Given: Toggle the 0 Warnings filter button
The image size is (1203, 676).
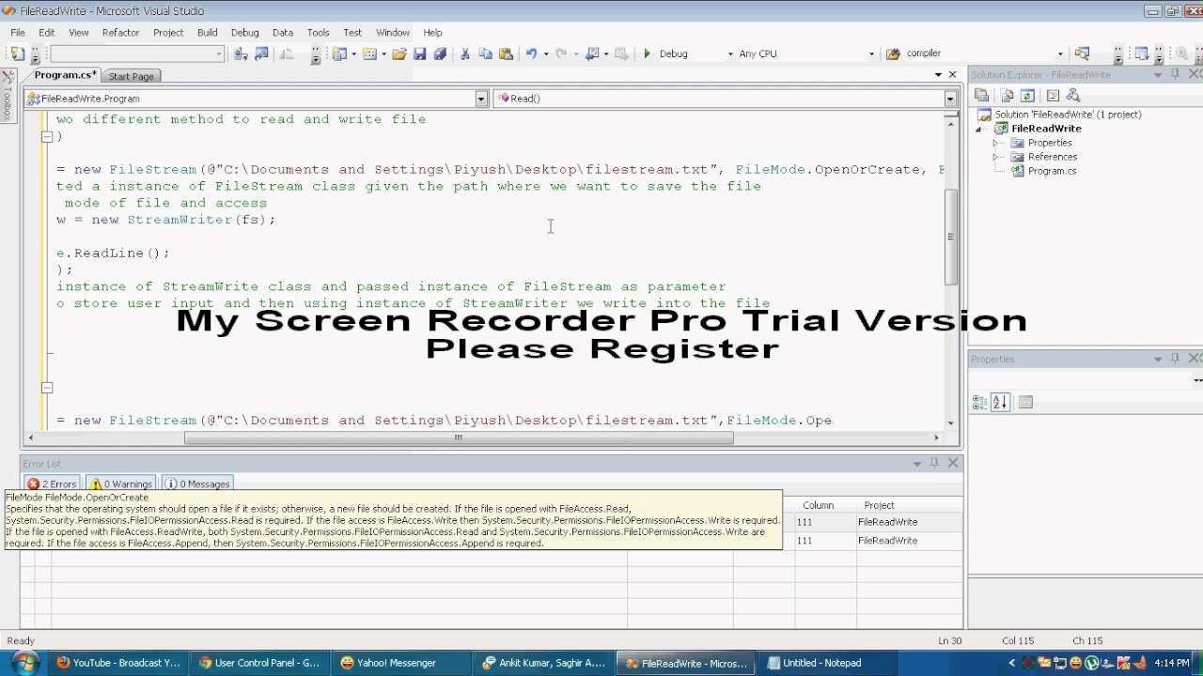Looking at the screenshot, I should click(120, 484).
